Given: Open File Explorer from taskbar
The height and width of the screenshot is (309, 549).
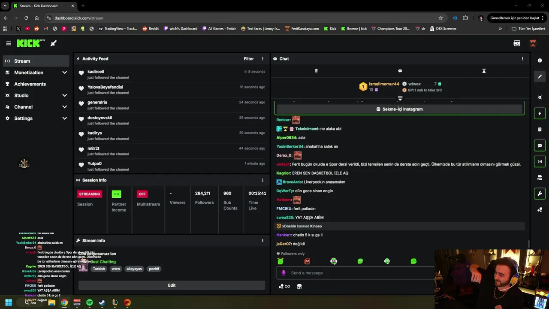Looking at the screenshot, I should click(51, 303).
